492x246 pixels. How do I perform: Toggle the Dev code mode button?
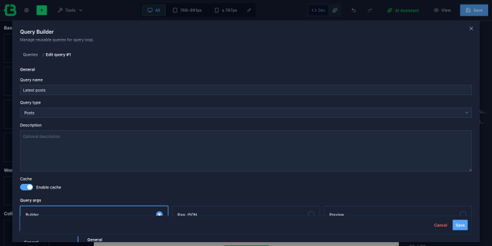pos(318,10)
